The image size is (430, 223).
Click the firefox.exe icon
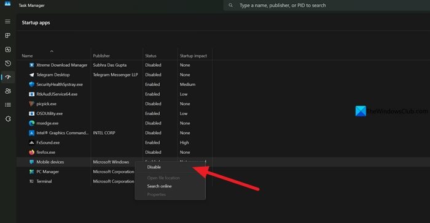(31, 152)
